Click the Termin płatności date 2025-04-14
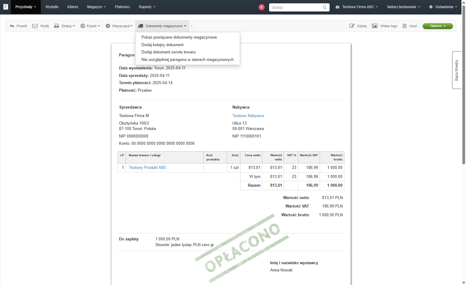The height and width of the screenshot is (285, 466). pos(162,83)
